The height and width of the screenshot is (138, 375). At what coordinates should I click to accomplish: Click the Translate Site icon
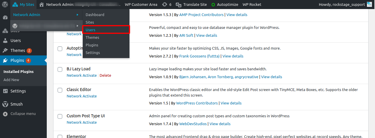tap(179, 4)
